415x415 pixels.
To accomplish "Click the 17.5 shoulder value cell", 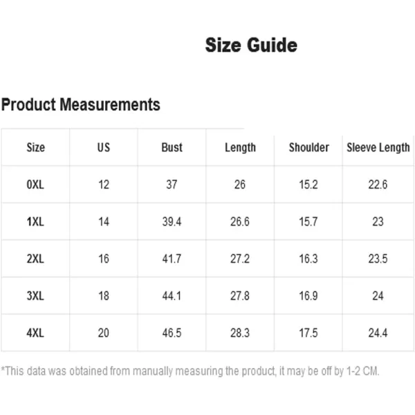I will pyautogui.click(x=308, y=333).
